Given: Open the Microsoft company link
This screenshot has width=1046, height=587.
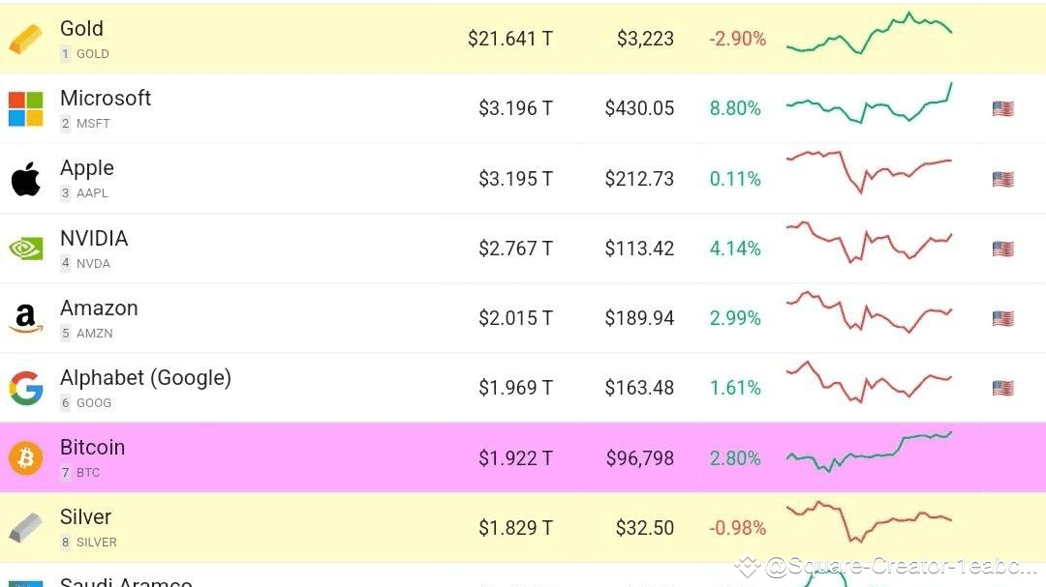Looking at the screenshot, I should 106,99.
